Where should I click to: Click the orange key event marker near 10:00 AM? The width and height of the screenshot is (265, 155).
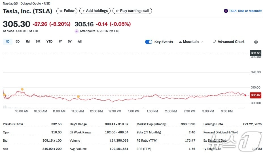pos(22,89)
